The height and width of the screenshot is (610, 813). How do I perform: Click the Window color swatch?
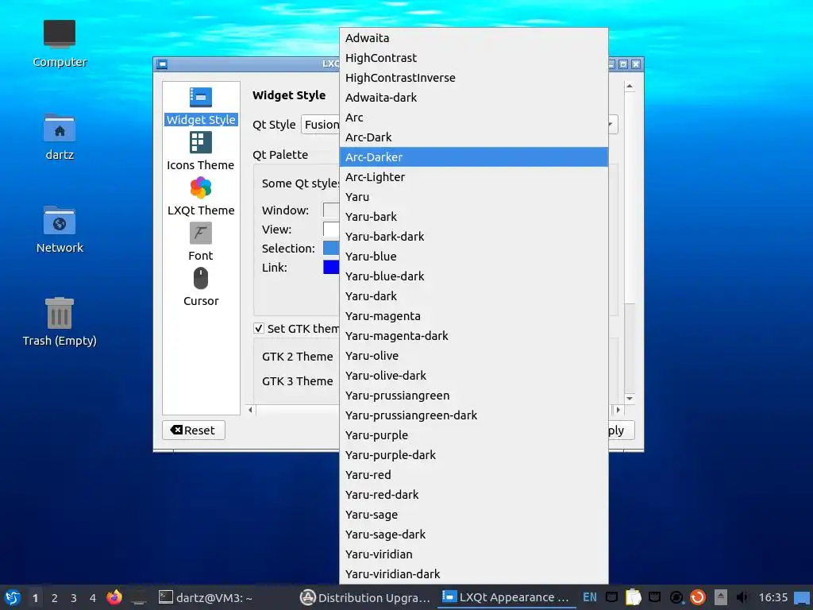[331, 210]
